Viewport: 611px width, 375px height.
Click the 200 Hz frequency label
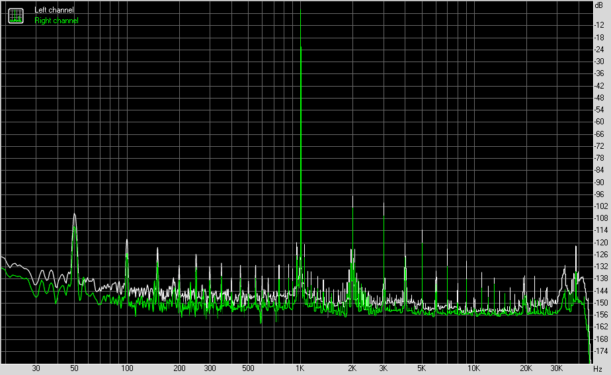point(179,368)
